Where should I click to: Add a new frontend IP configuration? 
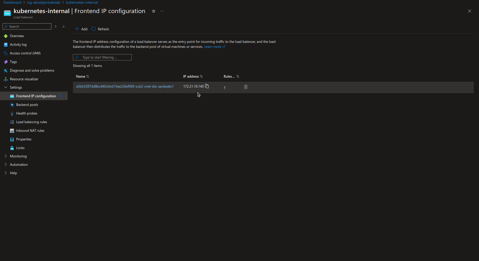(81, 29)
